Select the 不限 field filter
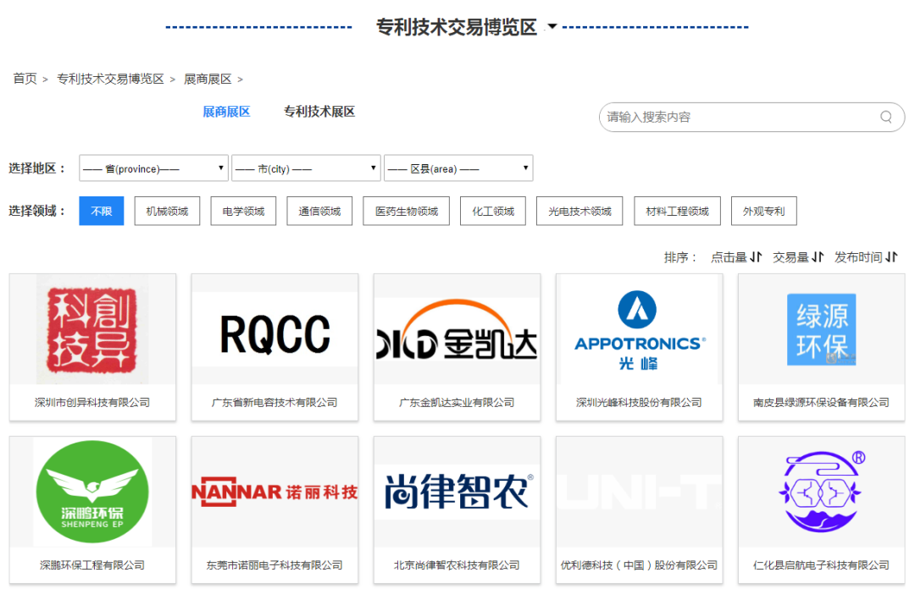Screen dimensions: 915x589 [102, 211]
